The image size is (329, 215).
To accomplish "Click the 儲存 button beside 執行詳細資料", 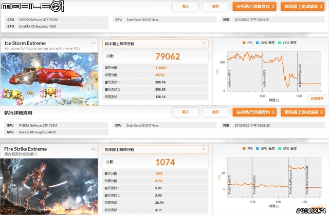I will (215, 112).
